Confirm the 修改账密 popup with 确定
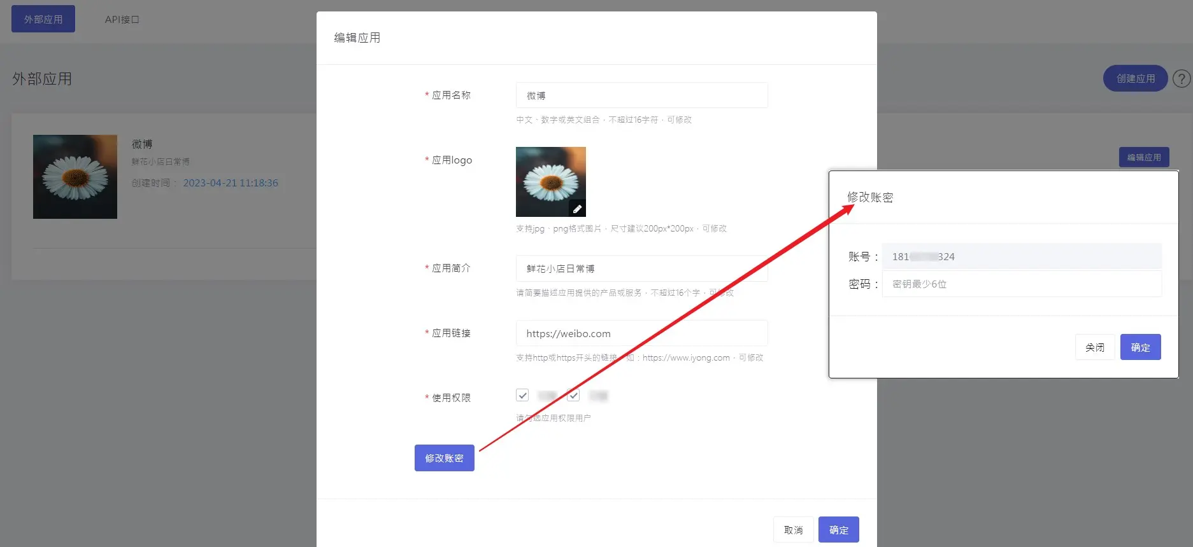Screen dimensions: 1193x547 point(1140,347)
